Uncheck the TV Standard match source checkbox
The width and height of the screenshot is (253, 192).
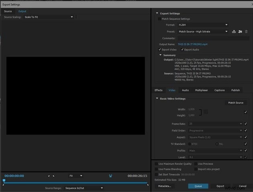246,144
